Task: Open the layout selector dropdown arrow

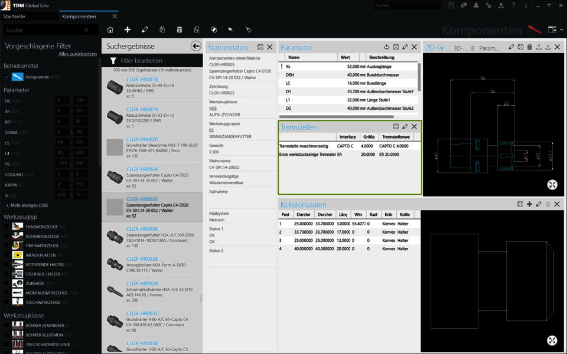Action: 562,29
